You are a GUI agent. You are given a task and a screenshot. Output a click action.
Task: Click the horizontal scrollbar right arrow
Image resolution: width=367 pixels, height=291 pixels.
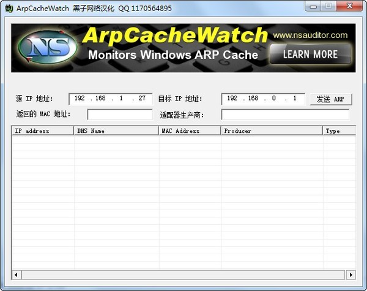tap(350, 274)
